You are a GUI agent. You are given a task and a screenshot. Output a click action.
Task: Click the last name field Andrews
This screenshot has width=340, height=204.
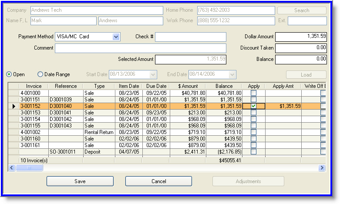click(x=131, y=21)
